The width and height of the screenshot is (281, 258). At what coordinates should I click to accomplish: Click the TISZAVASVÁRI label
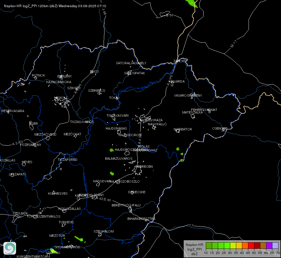pyautogui.click(x=118, y=116)
